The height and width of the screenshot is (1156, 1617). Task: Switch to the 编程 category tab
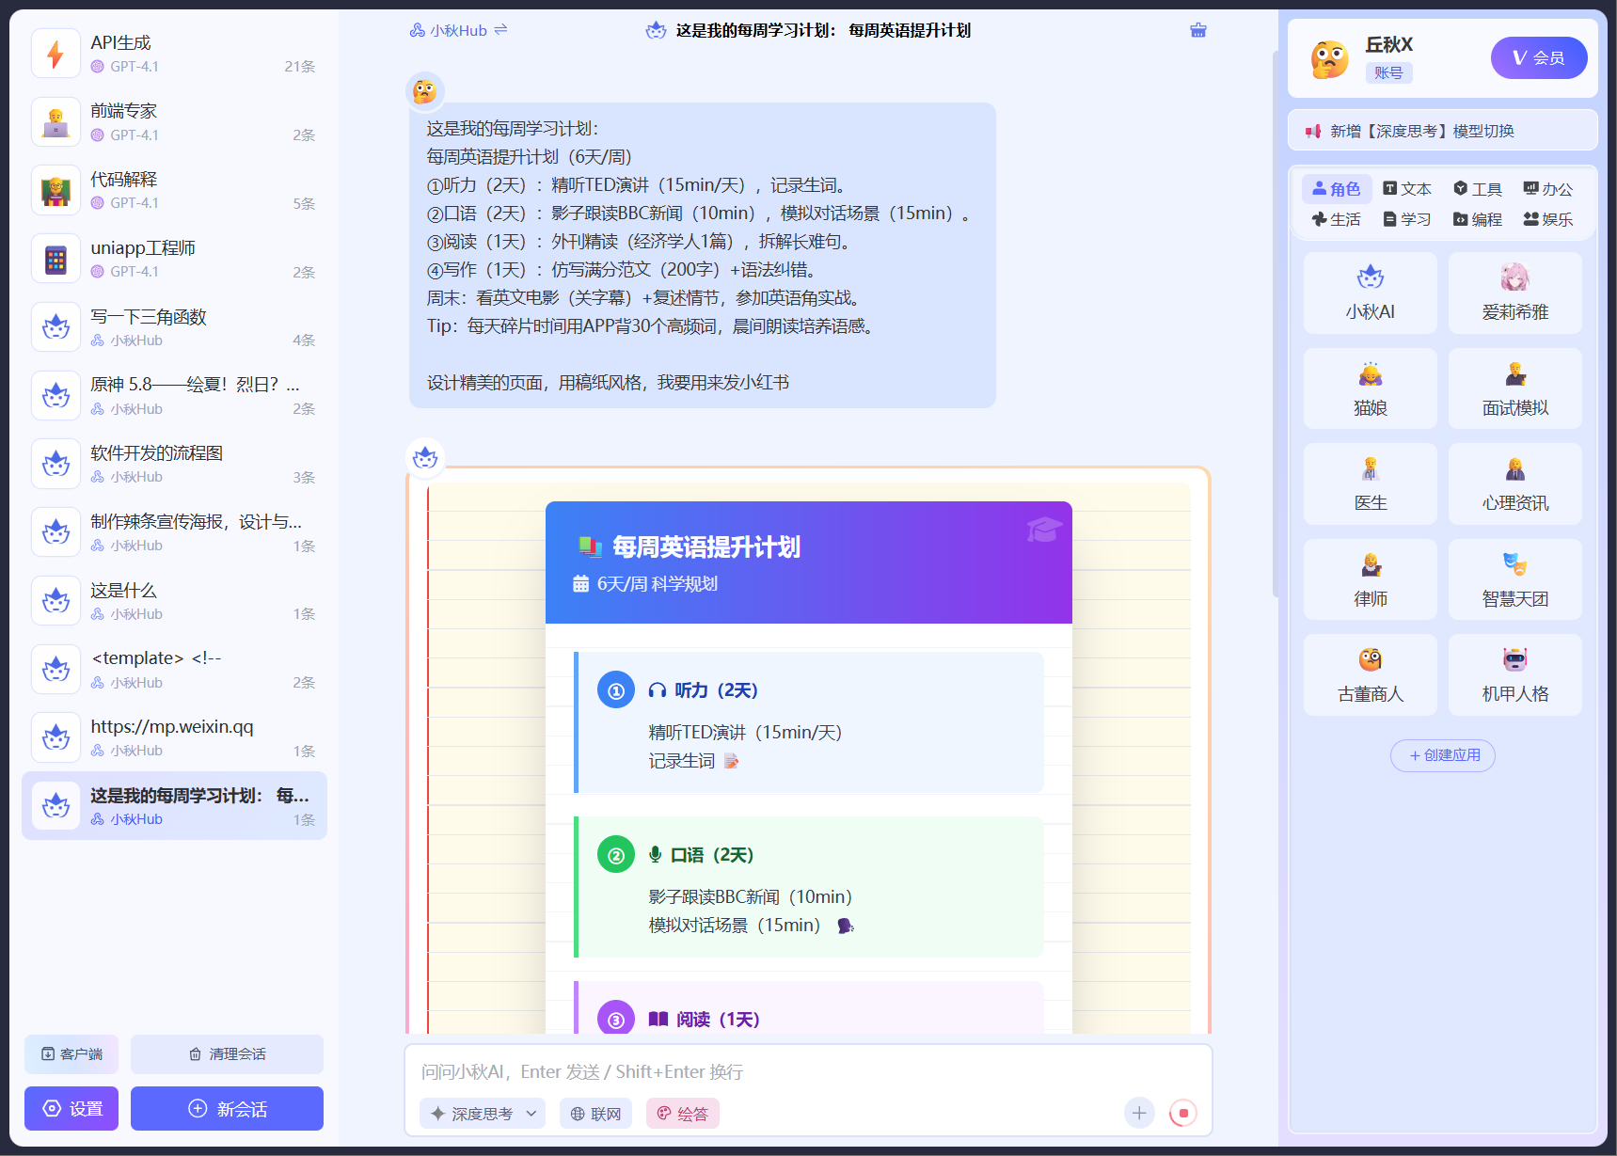click(1478, 219)
